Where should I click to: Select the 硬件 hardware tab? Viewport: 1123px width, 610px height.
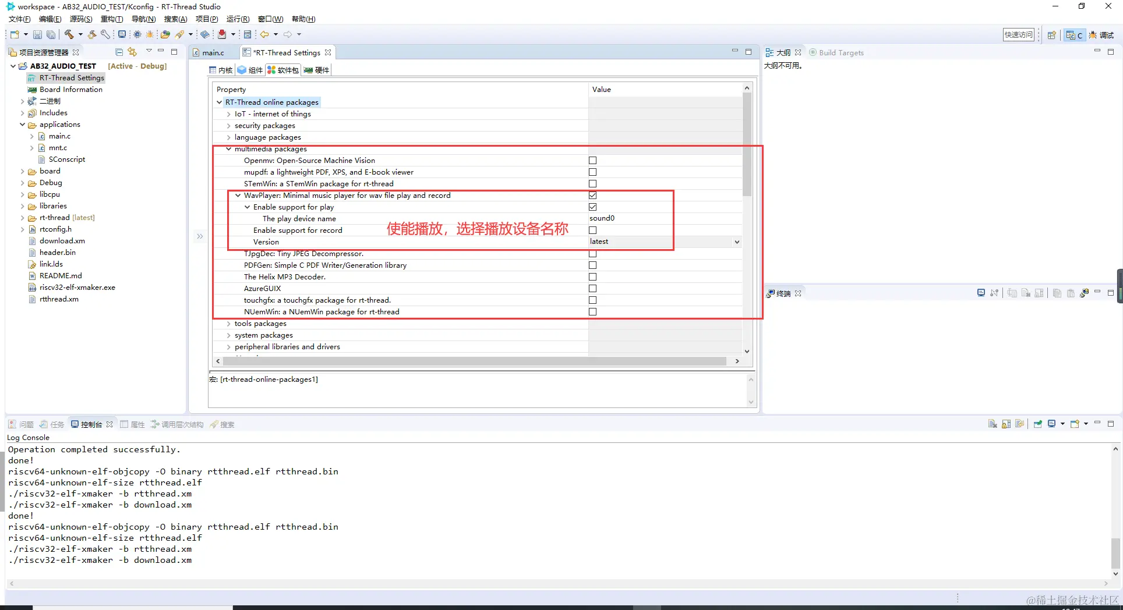(316, 70)
